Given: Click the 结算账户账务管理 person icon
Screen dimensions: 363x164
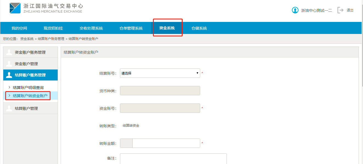Looking at the screenshot, I should [9, 75].
